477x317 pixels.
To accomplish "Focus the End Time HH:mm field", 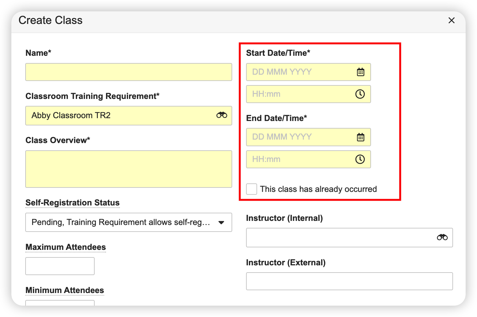I will (x=300, y=159).
